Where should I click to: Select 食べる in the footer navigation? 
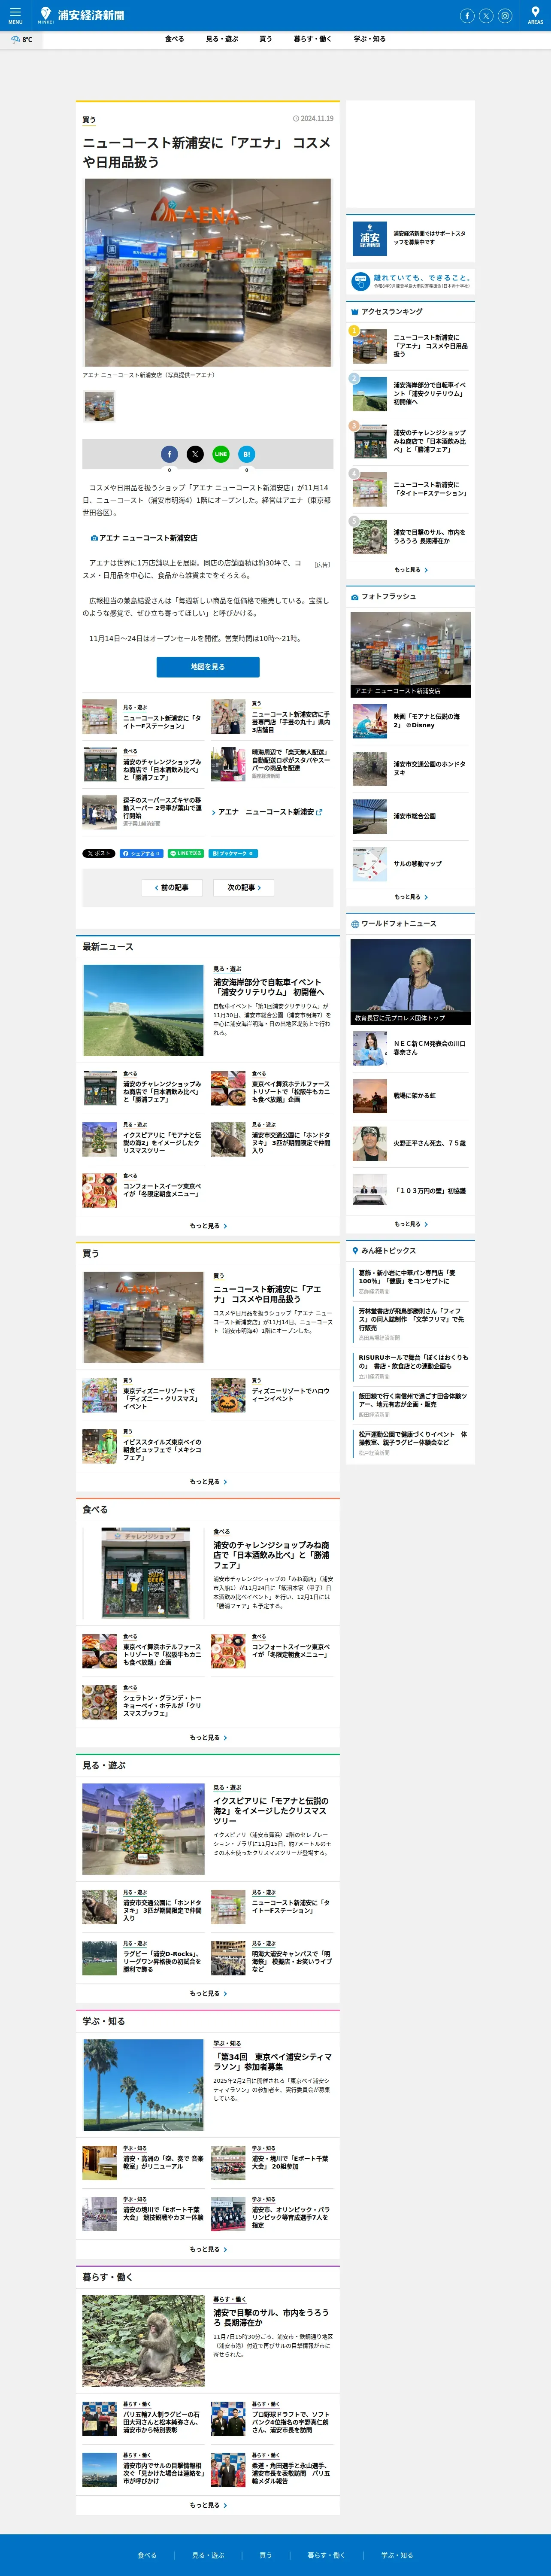(147, 2554)
